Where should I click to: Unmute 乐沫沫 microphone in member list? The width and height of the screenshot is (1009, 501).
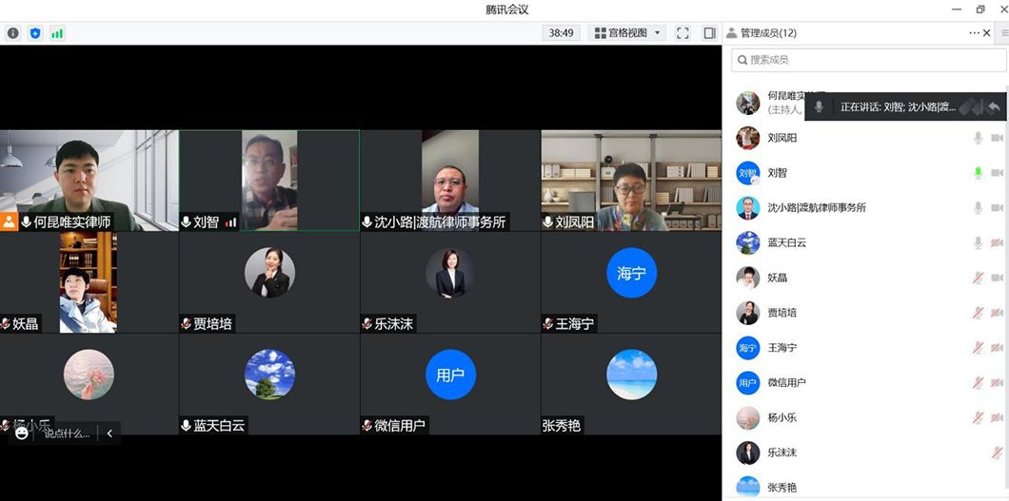coord(997,453)
